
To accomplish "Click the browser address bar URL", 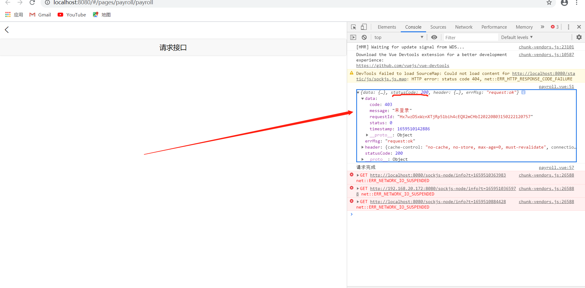I will click(x=103, y=3).
